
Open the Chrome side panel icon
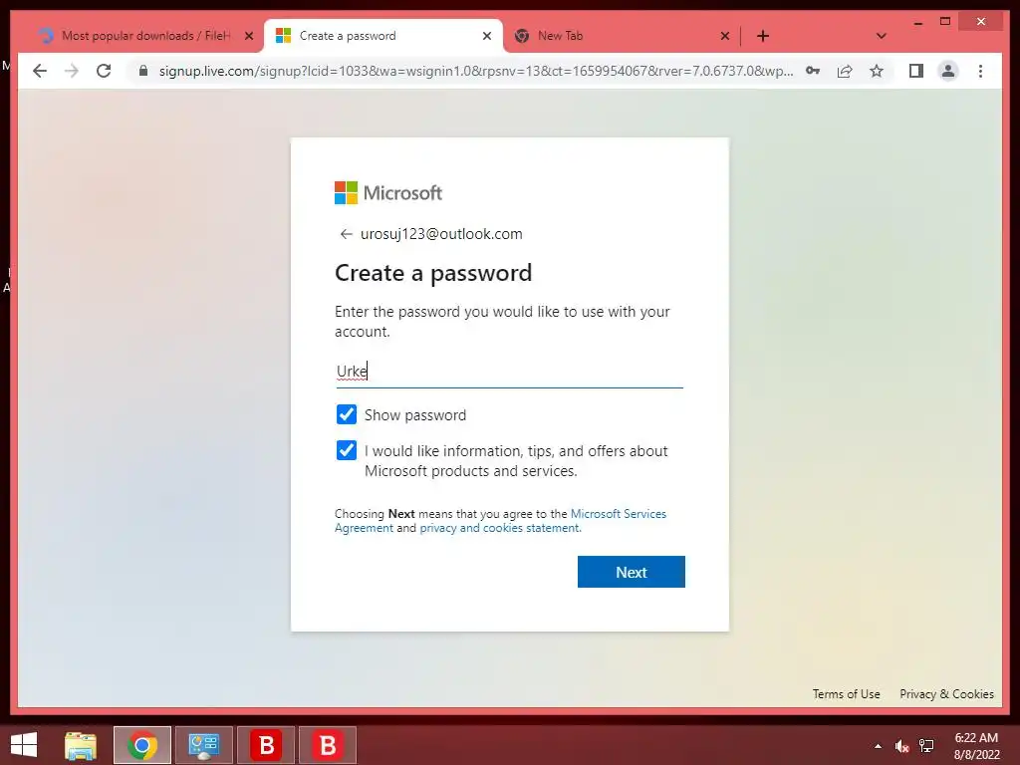(916, 71)
